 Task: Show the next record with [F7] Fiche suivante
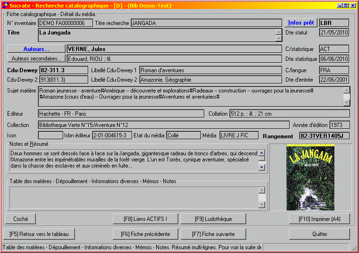(x=213, y=234)
